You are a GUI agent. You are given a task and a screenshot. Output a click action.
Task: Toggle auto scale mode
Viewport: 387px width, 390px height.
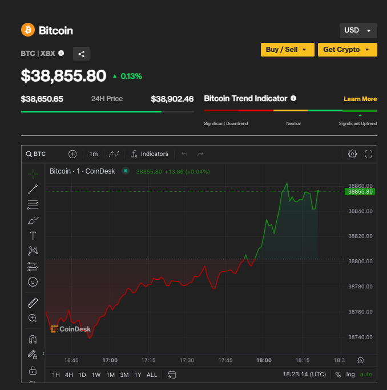tap(366, 375)
